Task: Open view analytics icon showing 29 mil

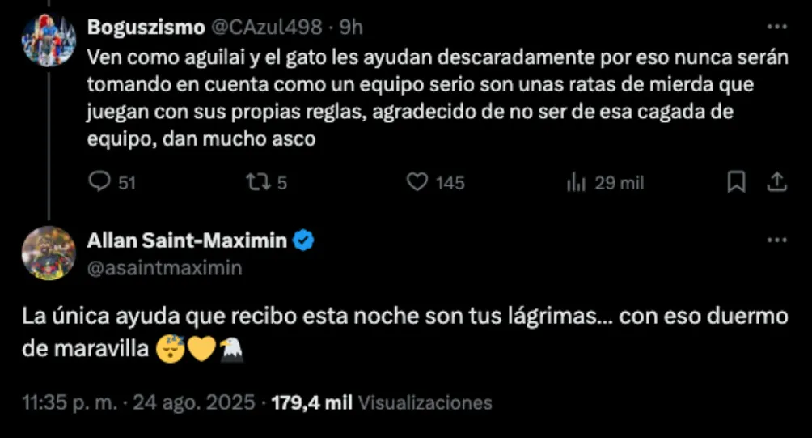Action: pos(576,183)
